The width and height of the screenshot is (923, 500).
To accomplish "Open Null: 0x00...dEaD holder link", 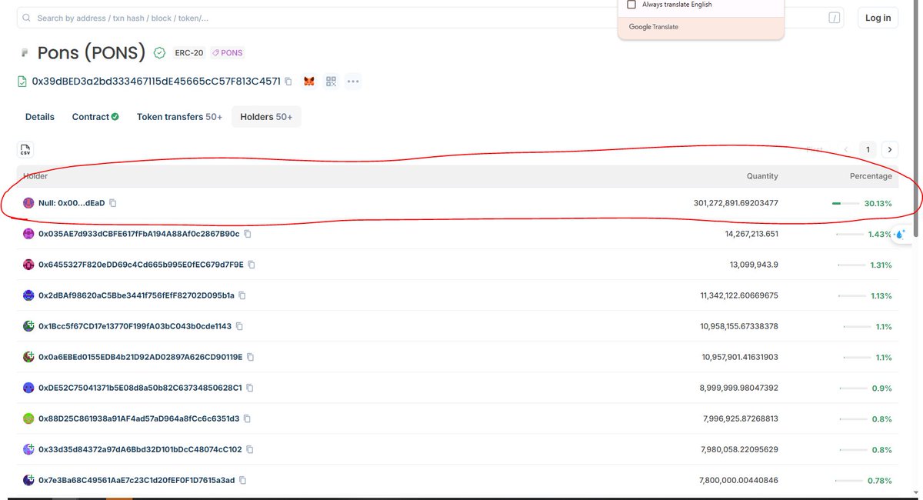I will coord(72,203).
